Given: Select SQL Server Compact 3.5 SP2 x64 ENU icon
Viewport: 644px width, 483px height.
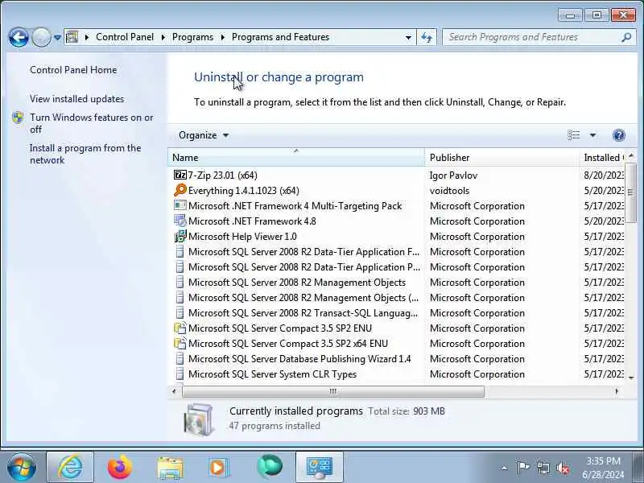Looking at the screenshot, I should click(180, 343).
